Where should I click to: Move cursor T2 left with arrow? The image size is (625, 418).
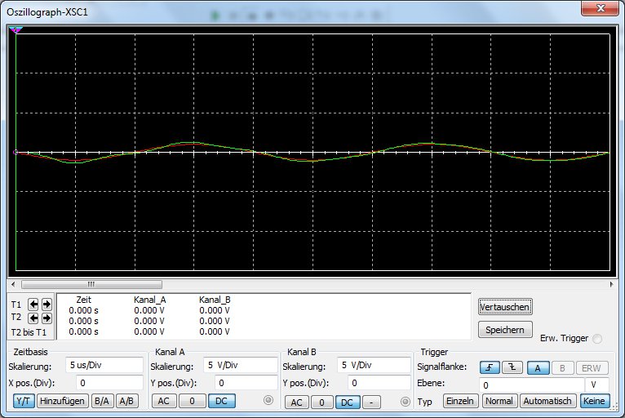point(33,318)
